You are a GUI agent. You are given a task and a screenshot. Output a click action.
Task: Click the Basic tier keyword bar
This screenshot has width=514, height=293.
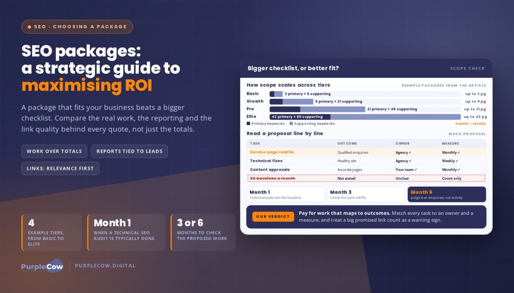pos(365,94)
